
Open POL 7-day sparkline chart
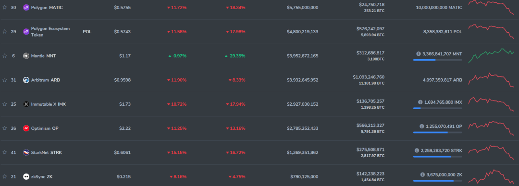491,31
